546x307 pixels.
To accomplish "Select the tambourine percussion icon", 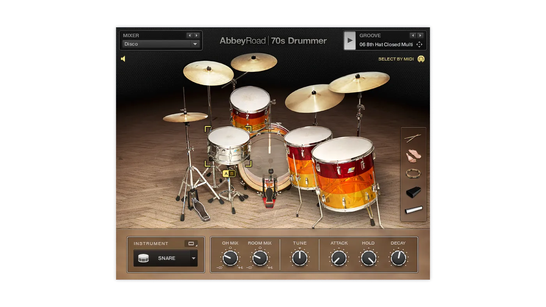I will tap(413, 173).
